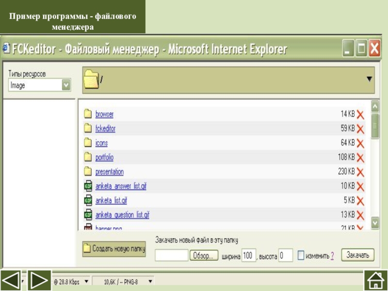Open anketa_answer_list.gif file link
Screen dimensions: 388x291
[121, 186]
